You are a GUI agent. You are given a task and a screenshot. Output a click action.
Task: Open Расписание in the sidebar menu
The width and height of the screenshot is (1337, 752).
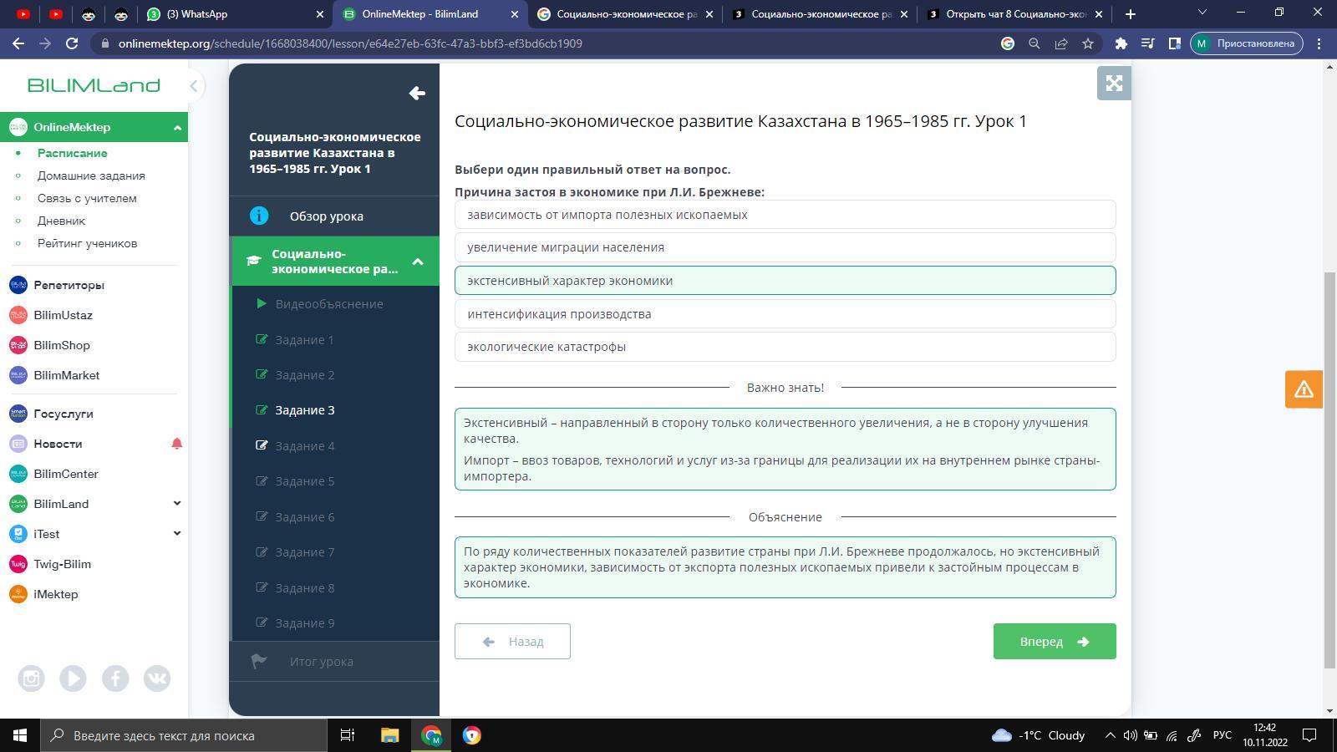click(72, 153)
